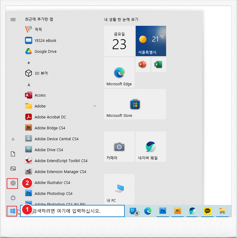Open the 카메라 tile
The height and width of the screenshot is (238, 237).
click(119, 147)
